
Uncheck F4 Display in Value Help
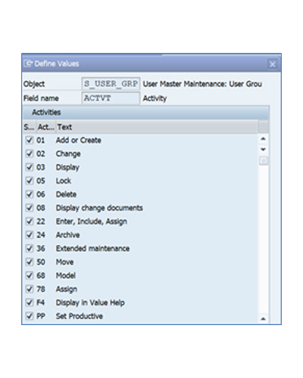tap(30, 302)
